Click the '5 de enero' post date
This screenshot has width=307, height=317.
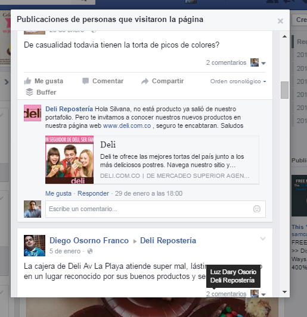point(65,251)
